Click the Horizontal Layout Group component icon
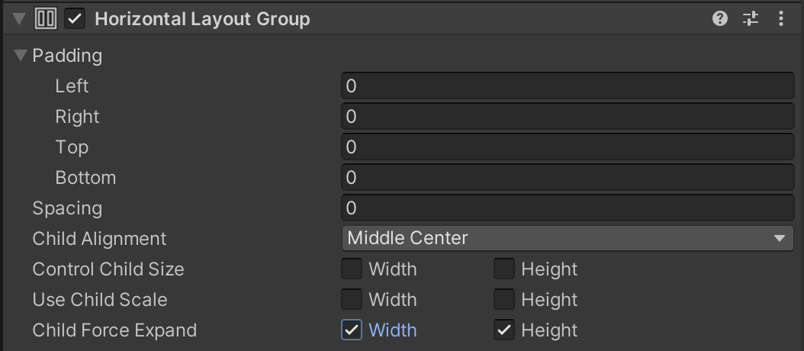 tap(46, 19)
